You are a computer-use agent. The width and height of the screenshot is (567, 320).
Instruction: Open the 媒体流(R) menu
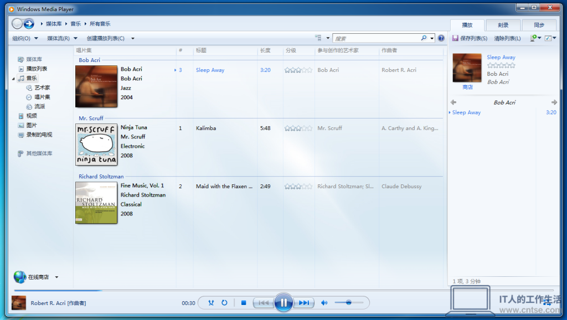[62, 38]
